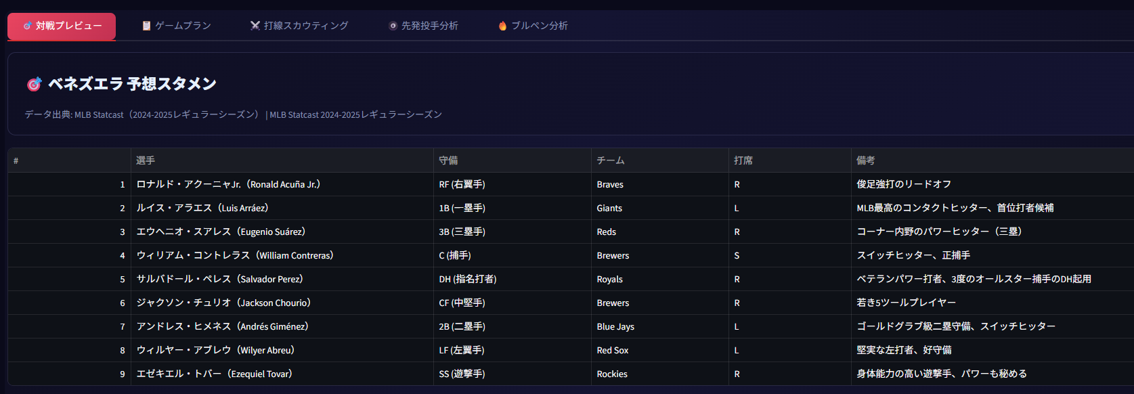Image resolution: width=1134 pixels, height=394 pixels.
Task: Select the ウィリアム・コントレラス player cell
Action: coord(282,255)
